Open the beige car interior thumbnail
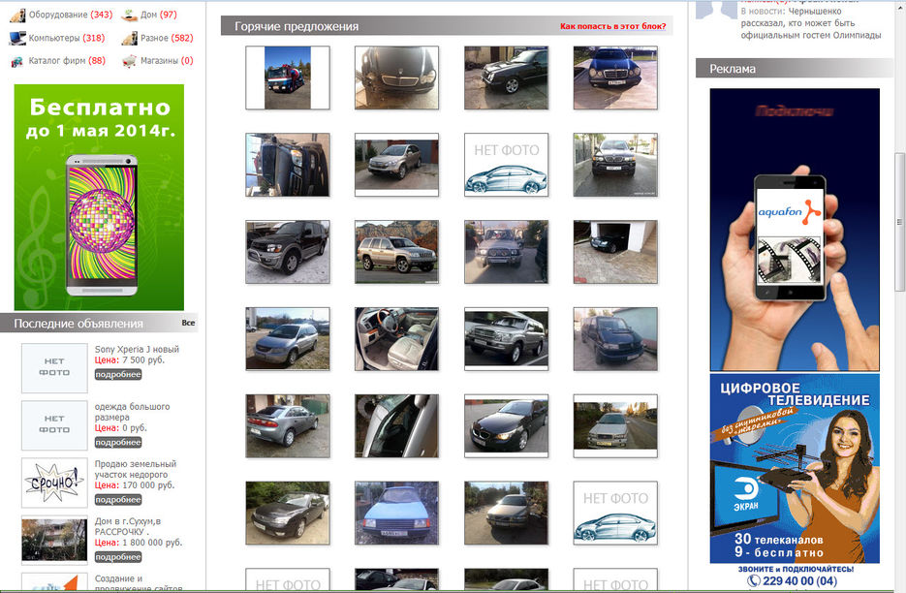 point(397,339)
